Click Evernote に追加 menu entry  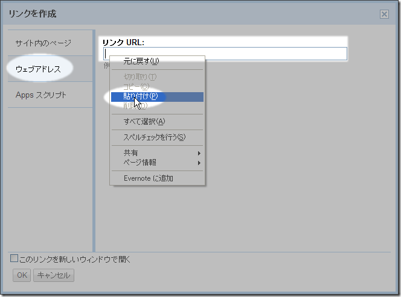(x=157, y=178)
